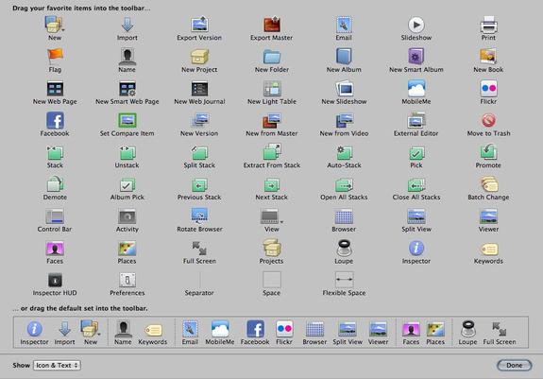Open the View item dropdown arrow
The width and height of the screenshot is (543, 379).
coord(281,221)
